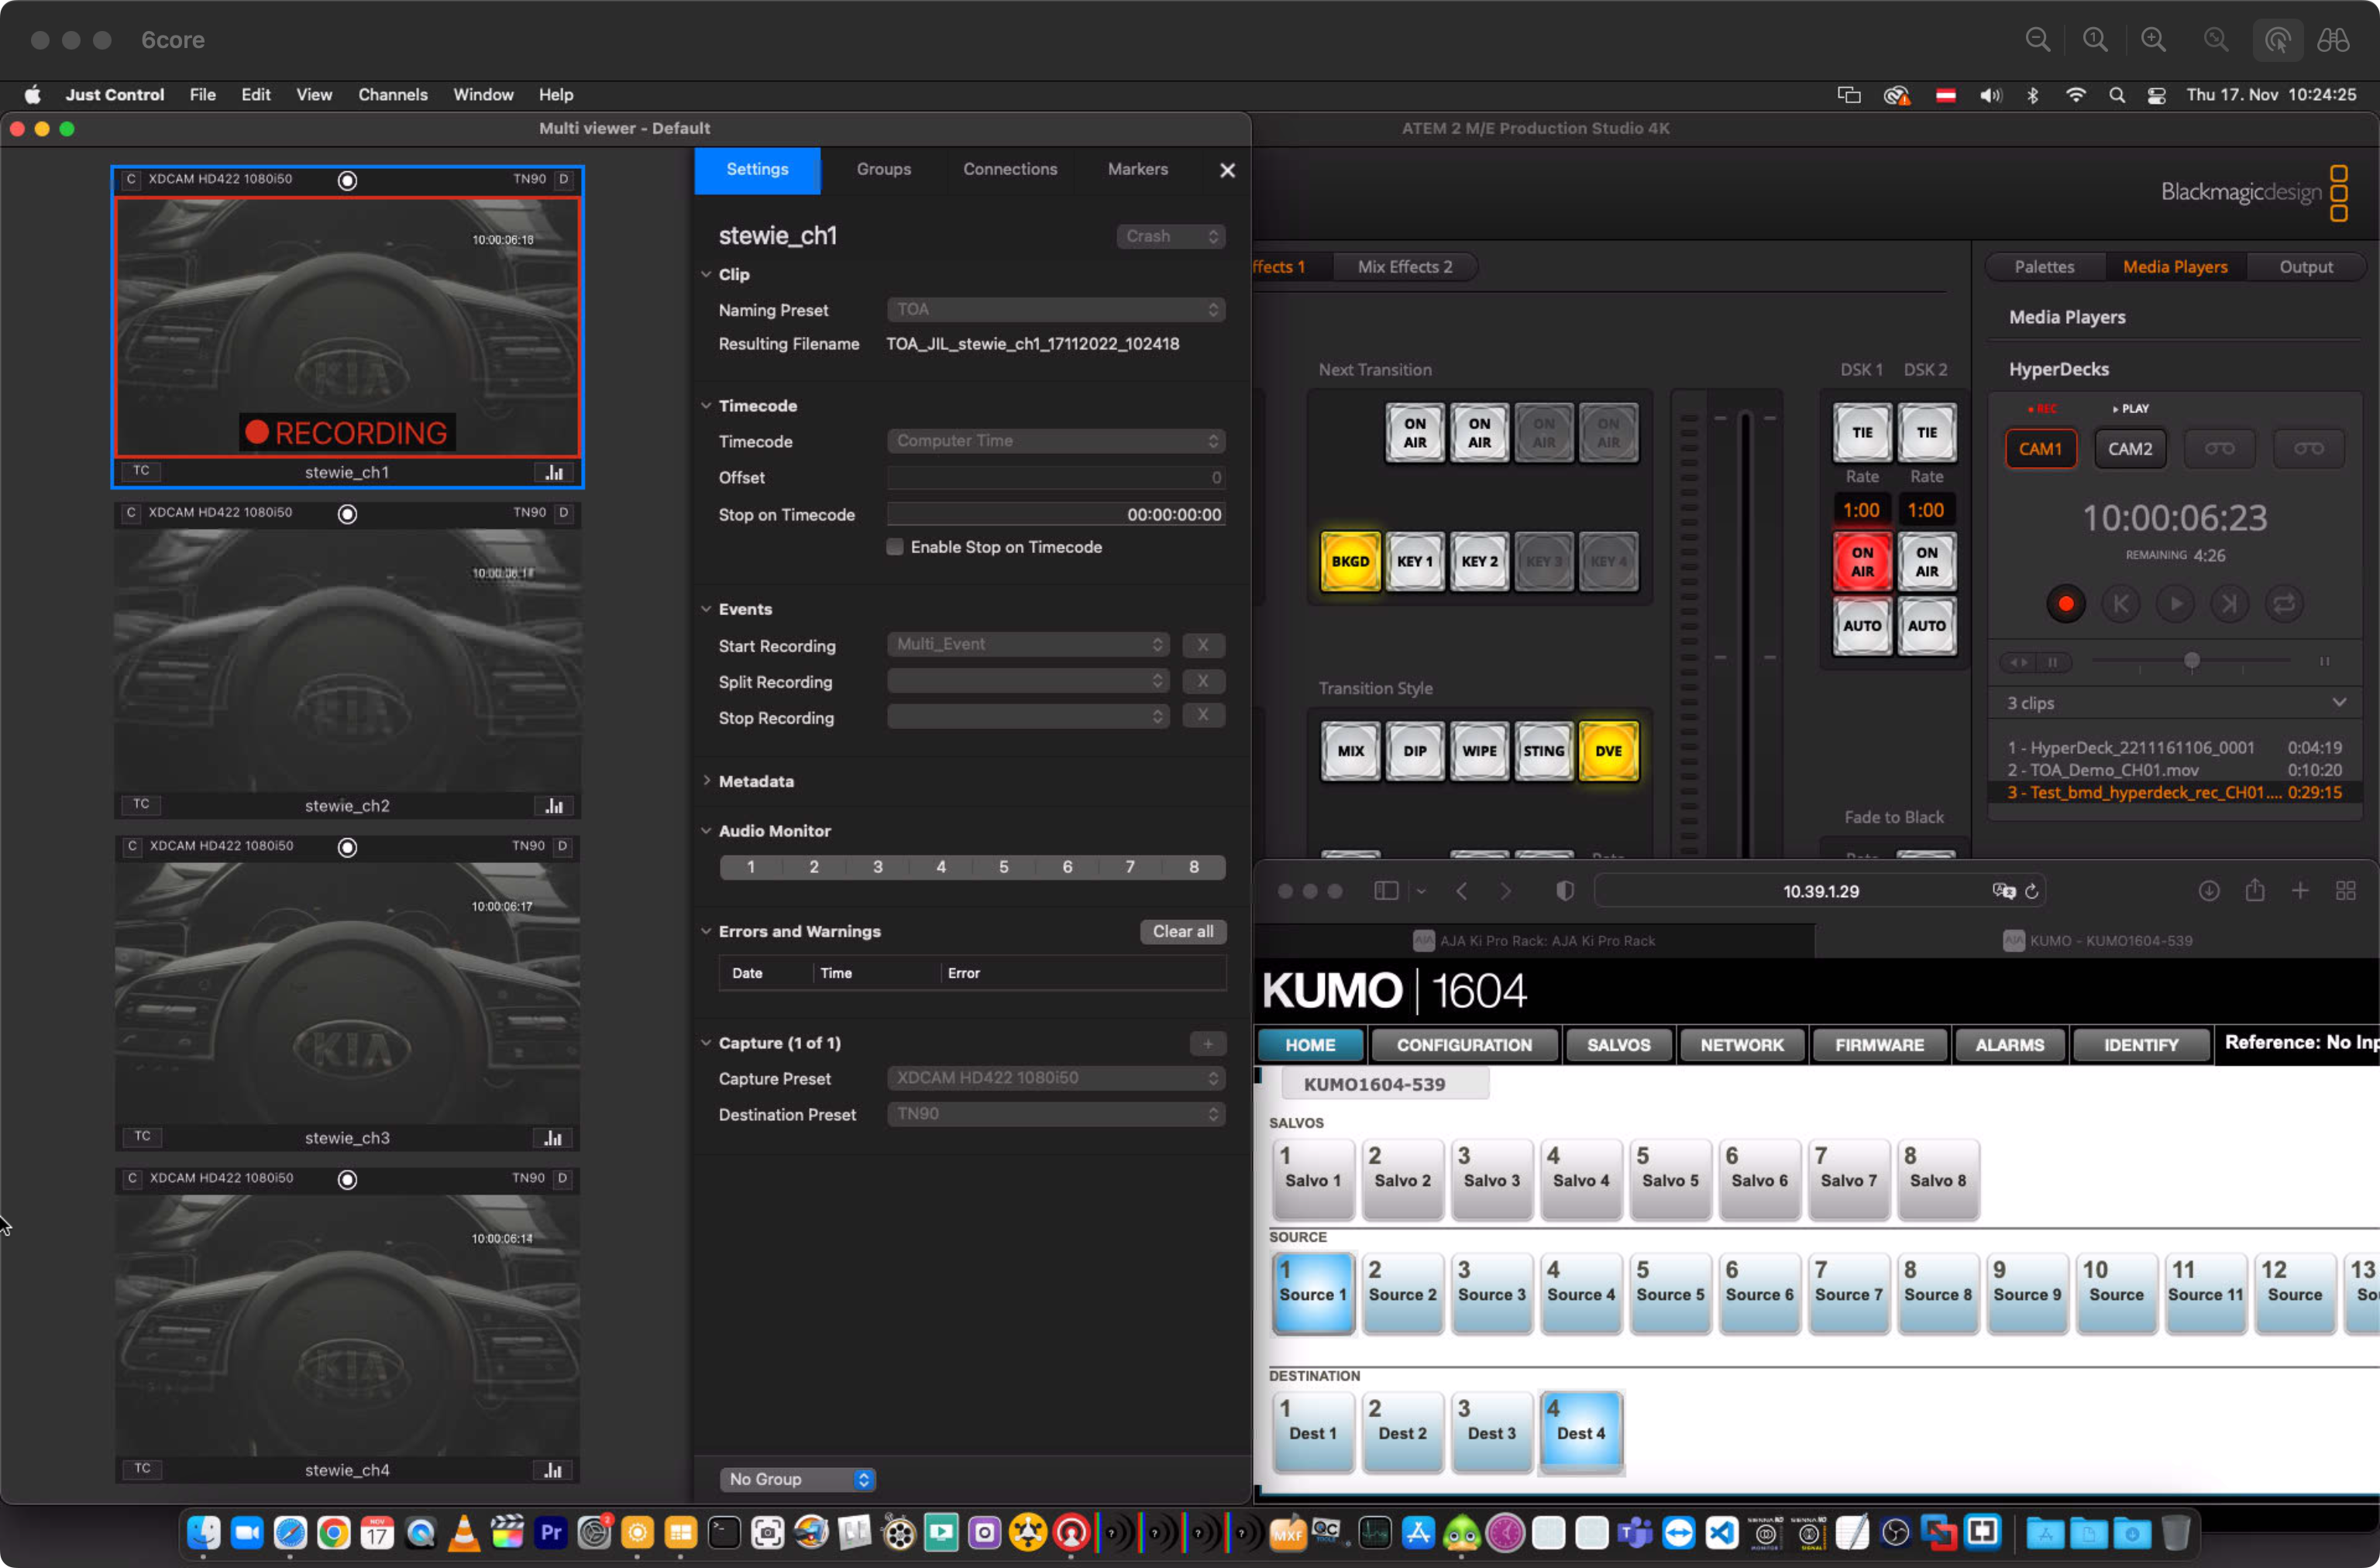
Task: Select the DVE transition style
Action: click(1608, 751)
